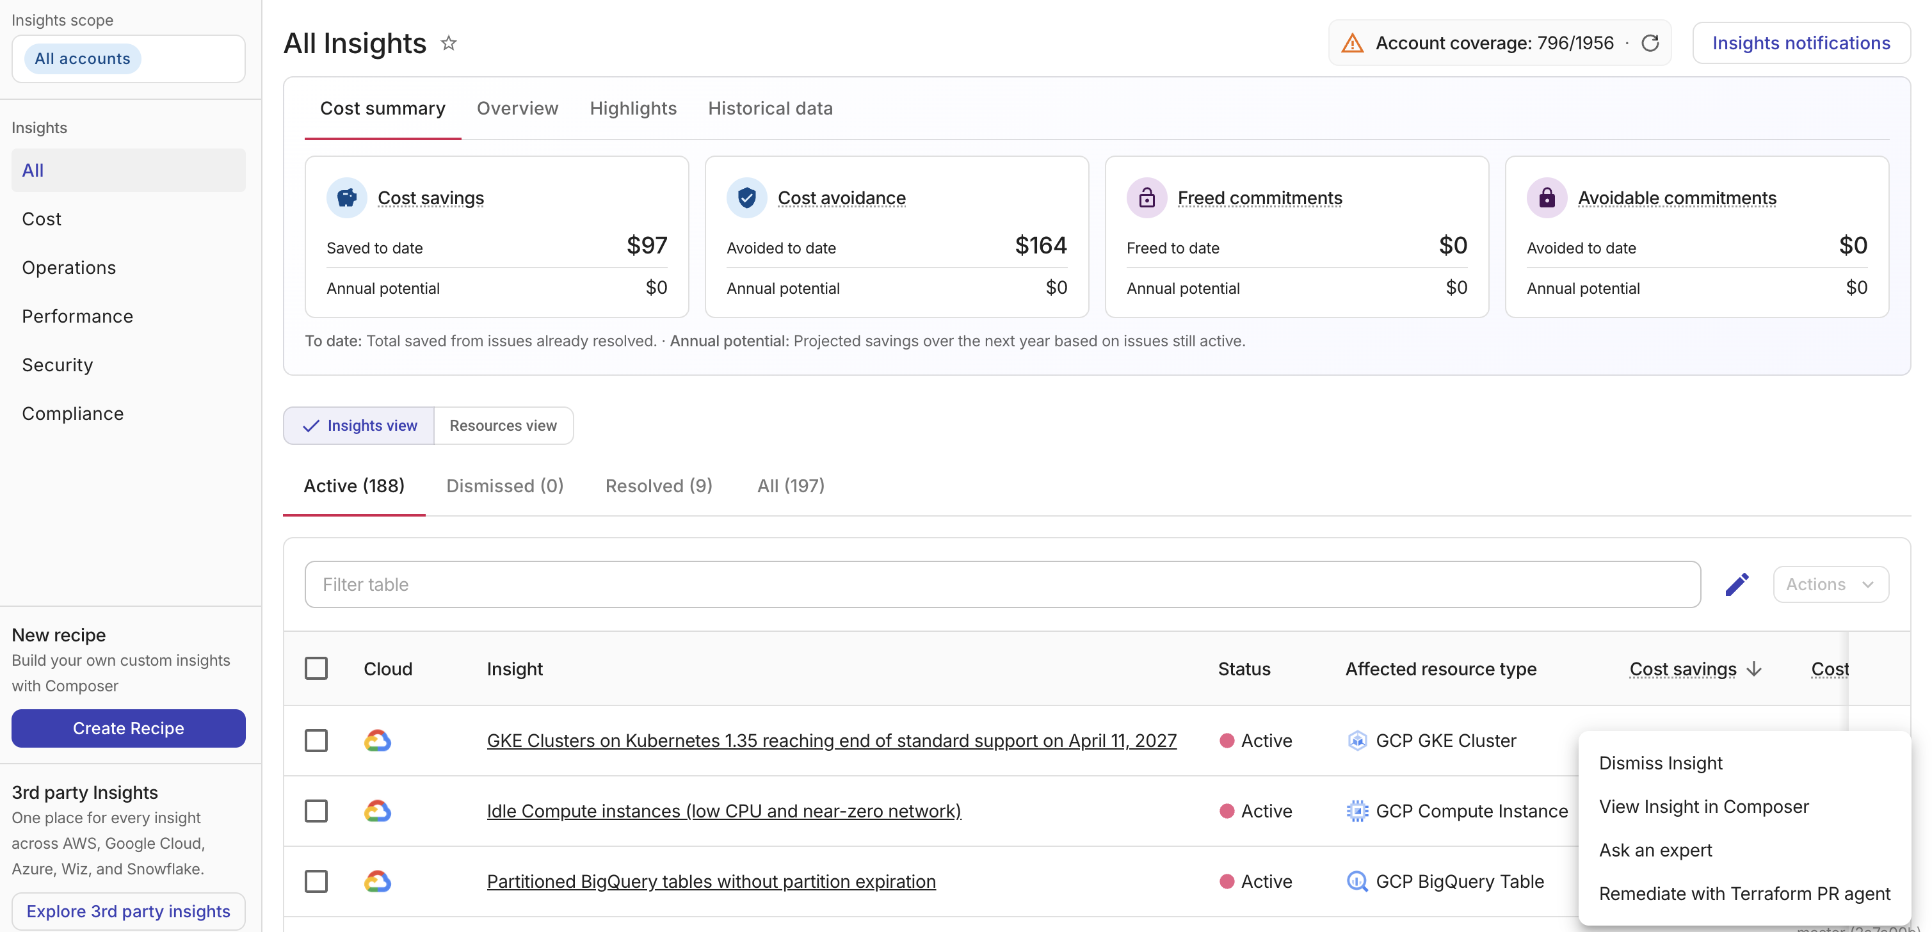Open the Insights scope selector
Screen dimensions: 1932x932
pyautogui.click(x=128, y=58)
